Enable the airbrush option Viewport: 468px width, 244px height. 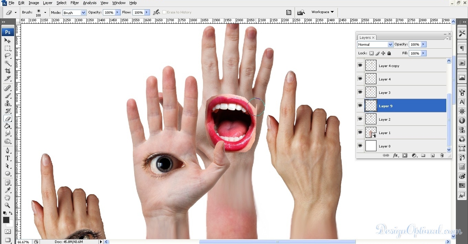click(x=156, y=12)
